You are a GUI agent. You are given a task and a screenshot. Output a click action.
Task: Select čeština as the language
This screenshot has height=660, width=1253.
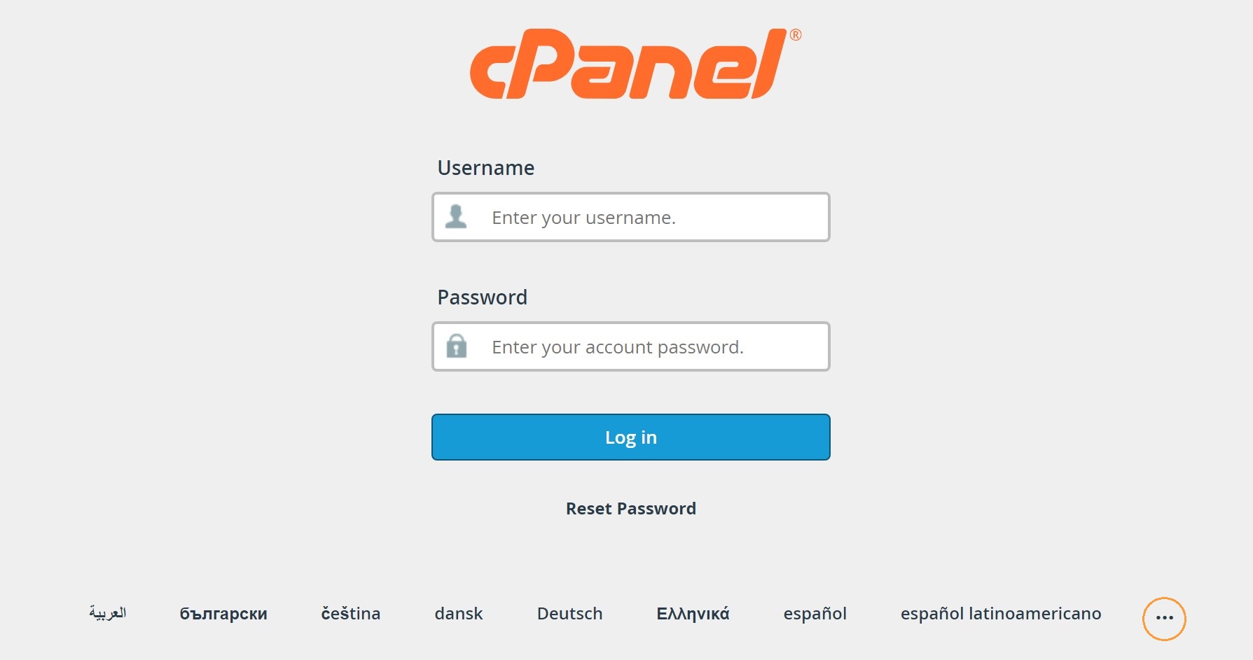(351, 613)
